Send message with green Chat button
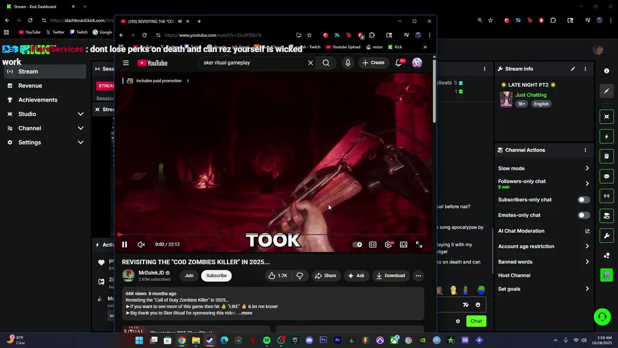 click(476, 321)
